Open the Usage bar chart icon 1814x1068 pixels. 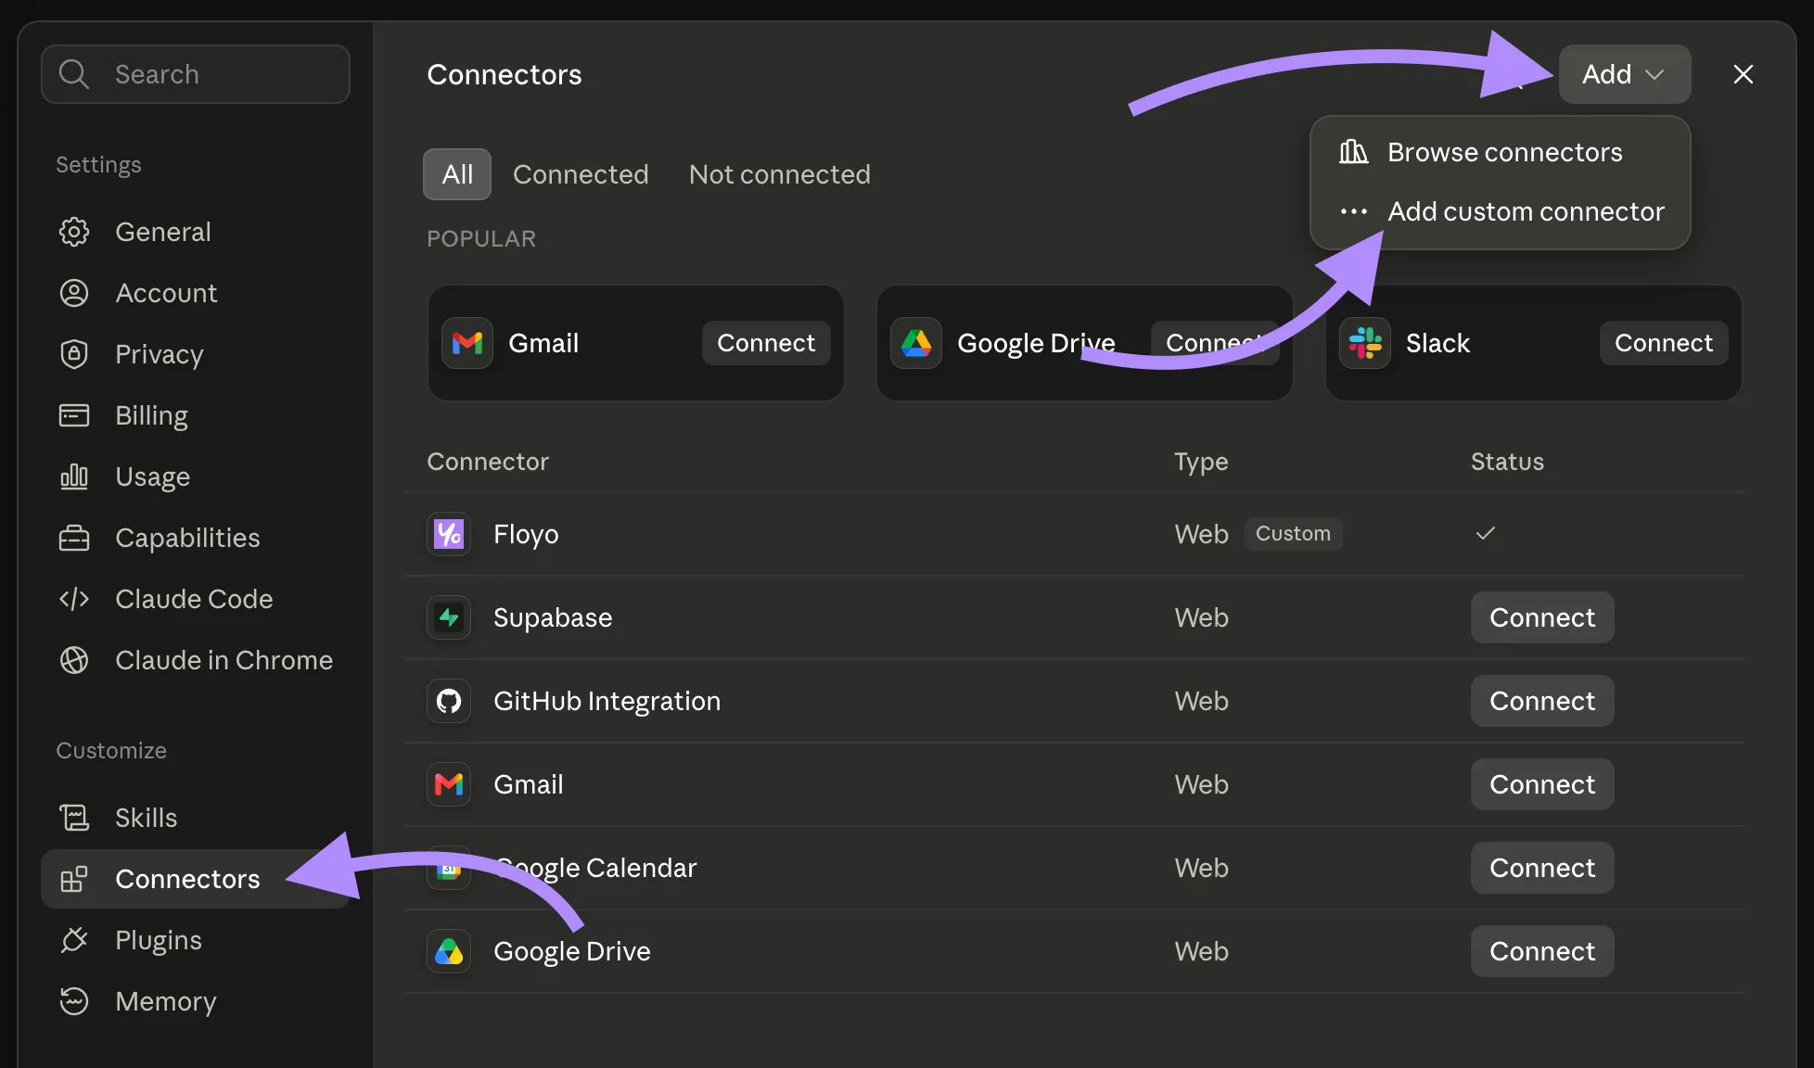(74, 477)
